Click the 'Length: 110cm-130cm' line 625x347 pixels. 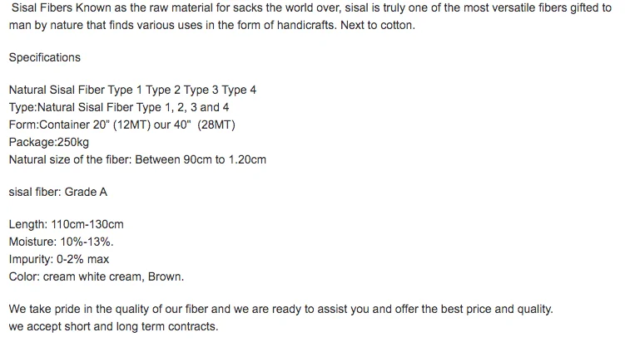(66, 225)
